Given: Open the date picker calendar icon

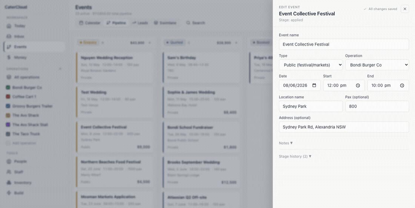Looking at the screenshot, I should (314, 86).
